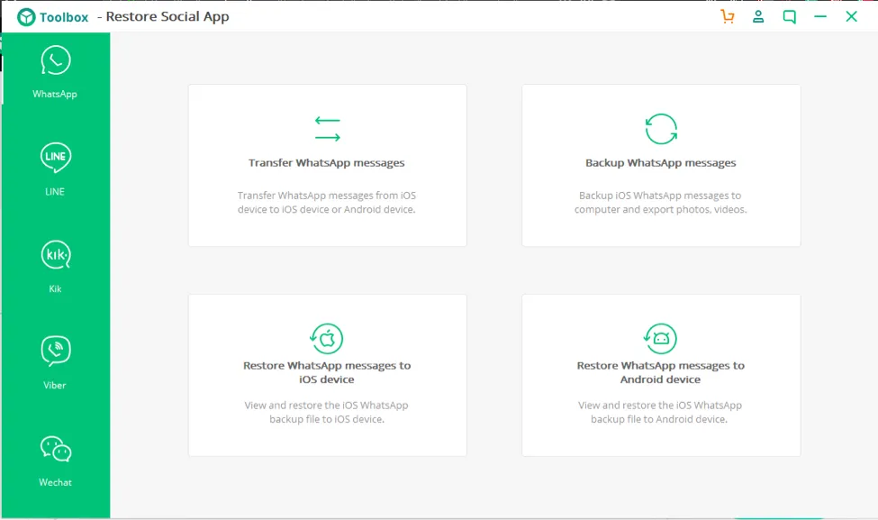Click the Wechat label in sidebar

[55, 482]
